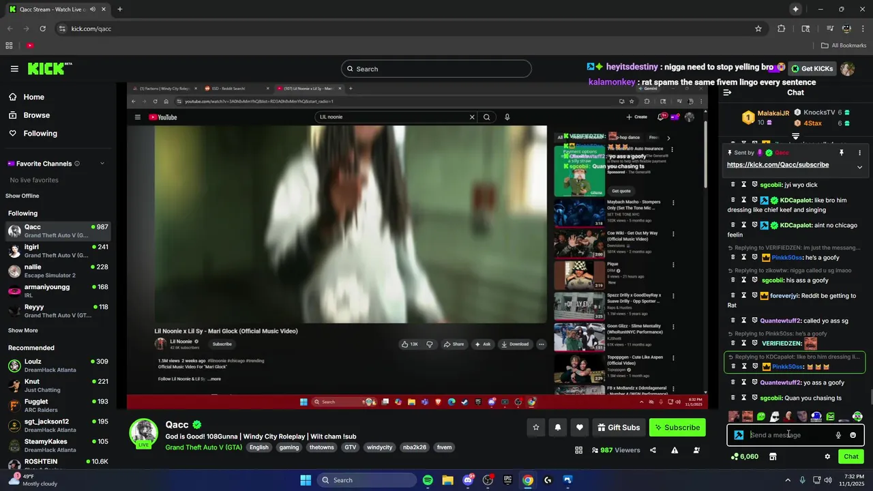Toggle theater grid layout icon

tap(579, 450)
